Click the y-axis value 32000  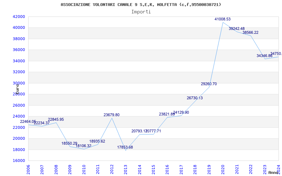pos(19,72)
